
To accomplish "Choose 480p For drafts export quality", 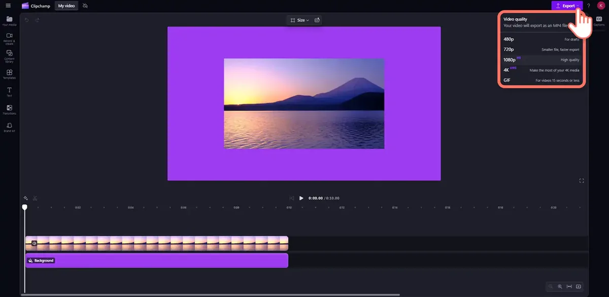I will tap(541, 39).
